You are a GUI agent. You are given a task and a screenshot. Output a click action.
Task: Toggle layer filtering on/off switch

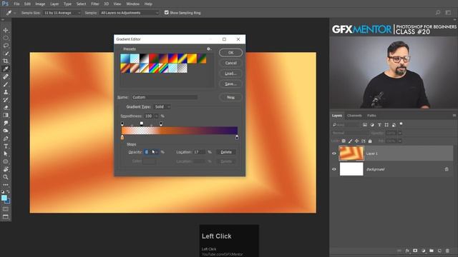pos(401,124)
